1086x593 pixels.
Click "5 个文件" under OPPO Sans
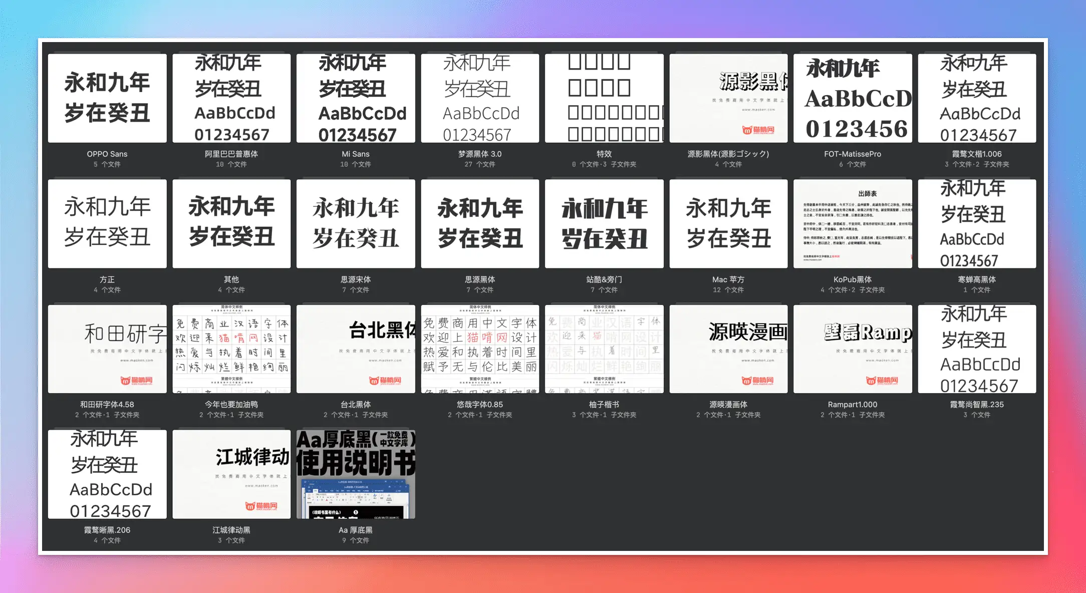pos(107,164)
